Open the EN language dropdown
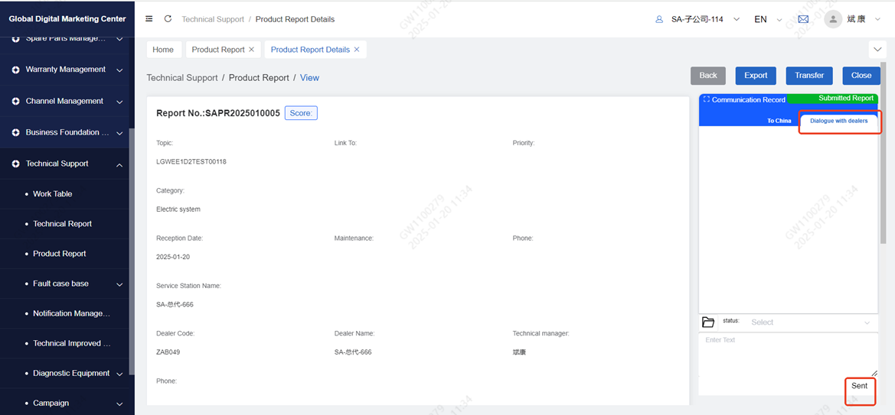 pyautogui.click(x=767, y=19)
